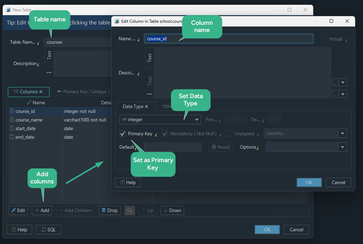Click the upper ellipsis button right of the description area
This screenshot has width=363, height=244.
(335, 83)
